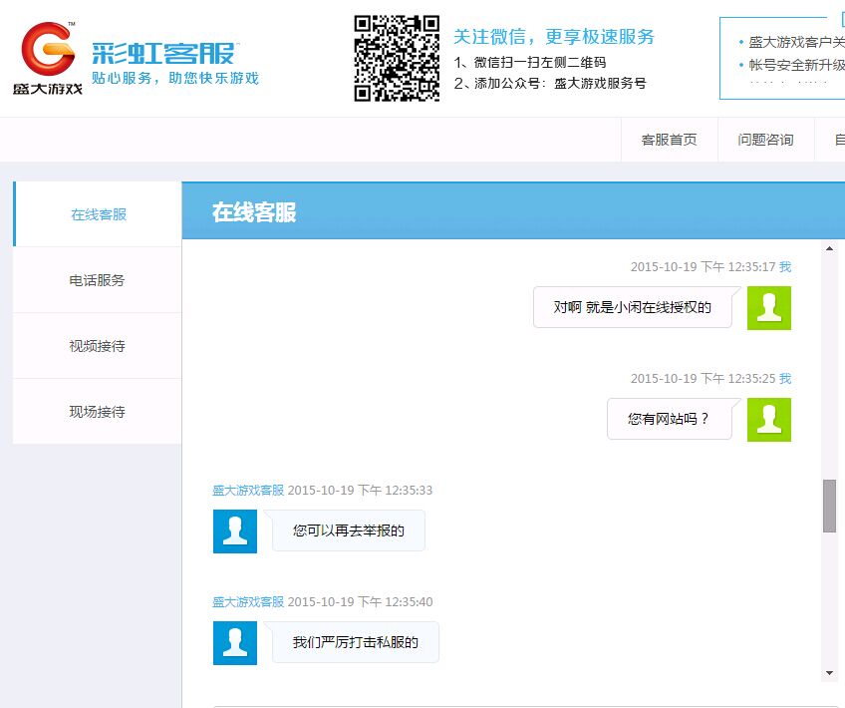Go to the 现场接待 sidebar tab
The height and width of the screenshot is (708, 845).
(x=98, y=412)
